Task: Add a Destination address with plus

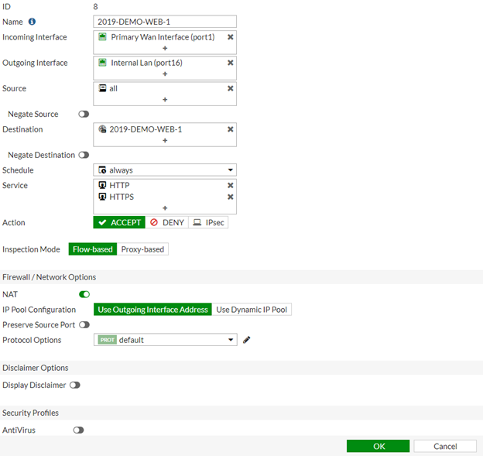Action: (165, 140)
